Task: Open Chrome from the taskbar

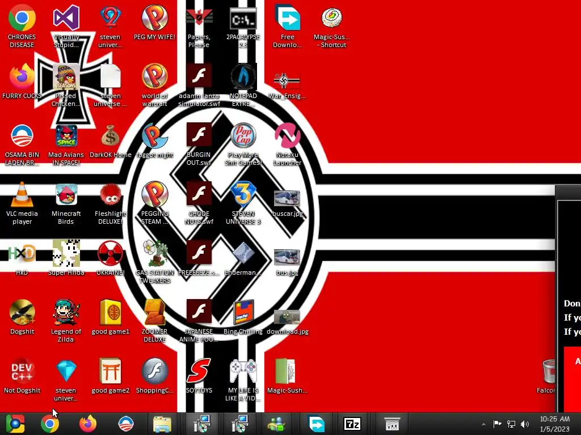Action: click(50, 424)
